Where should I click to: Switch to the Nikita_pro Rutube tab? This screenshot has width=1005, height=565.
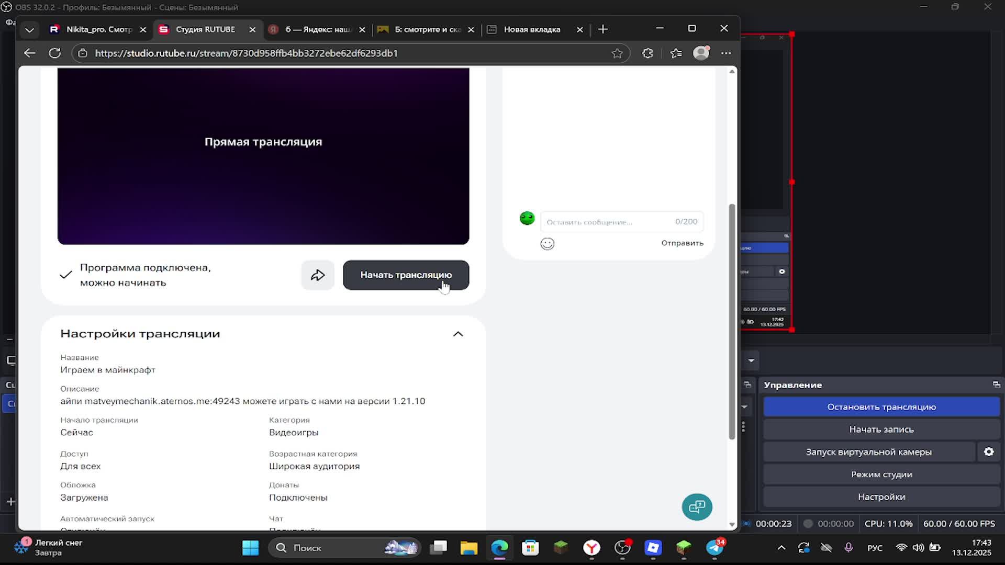[x=98, y=30]
